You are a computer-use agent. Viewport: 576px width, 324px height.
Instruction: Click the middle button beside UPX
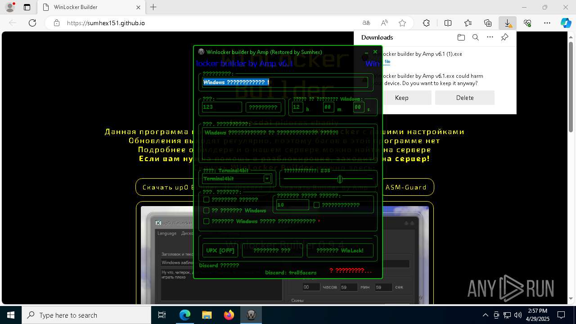(x=272, y=250)
